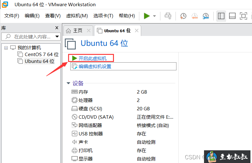The width and height of the screenshot is (252, 163).
Task: Collapse the 我的计算机 tree node
Action: click(6, 48)
